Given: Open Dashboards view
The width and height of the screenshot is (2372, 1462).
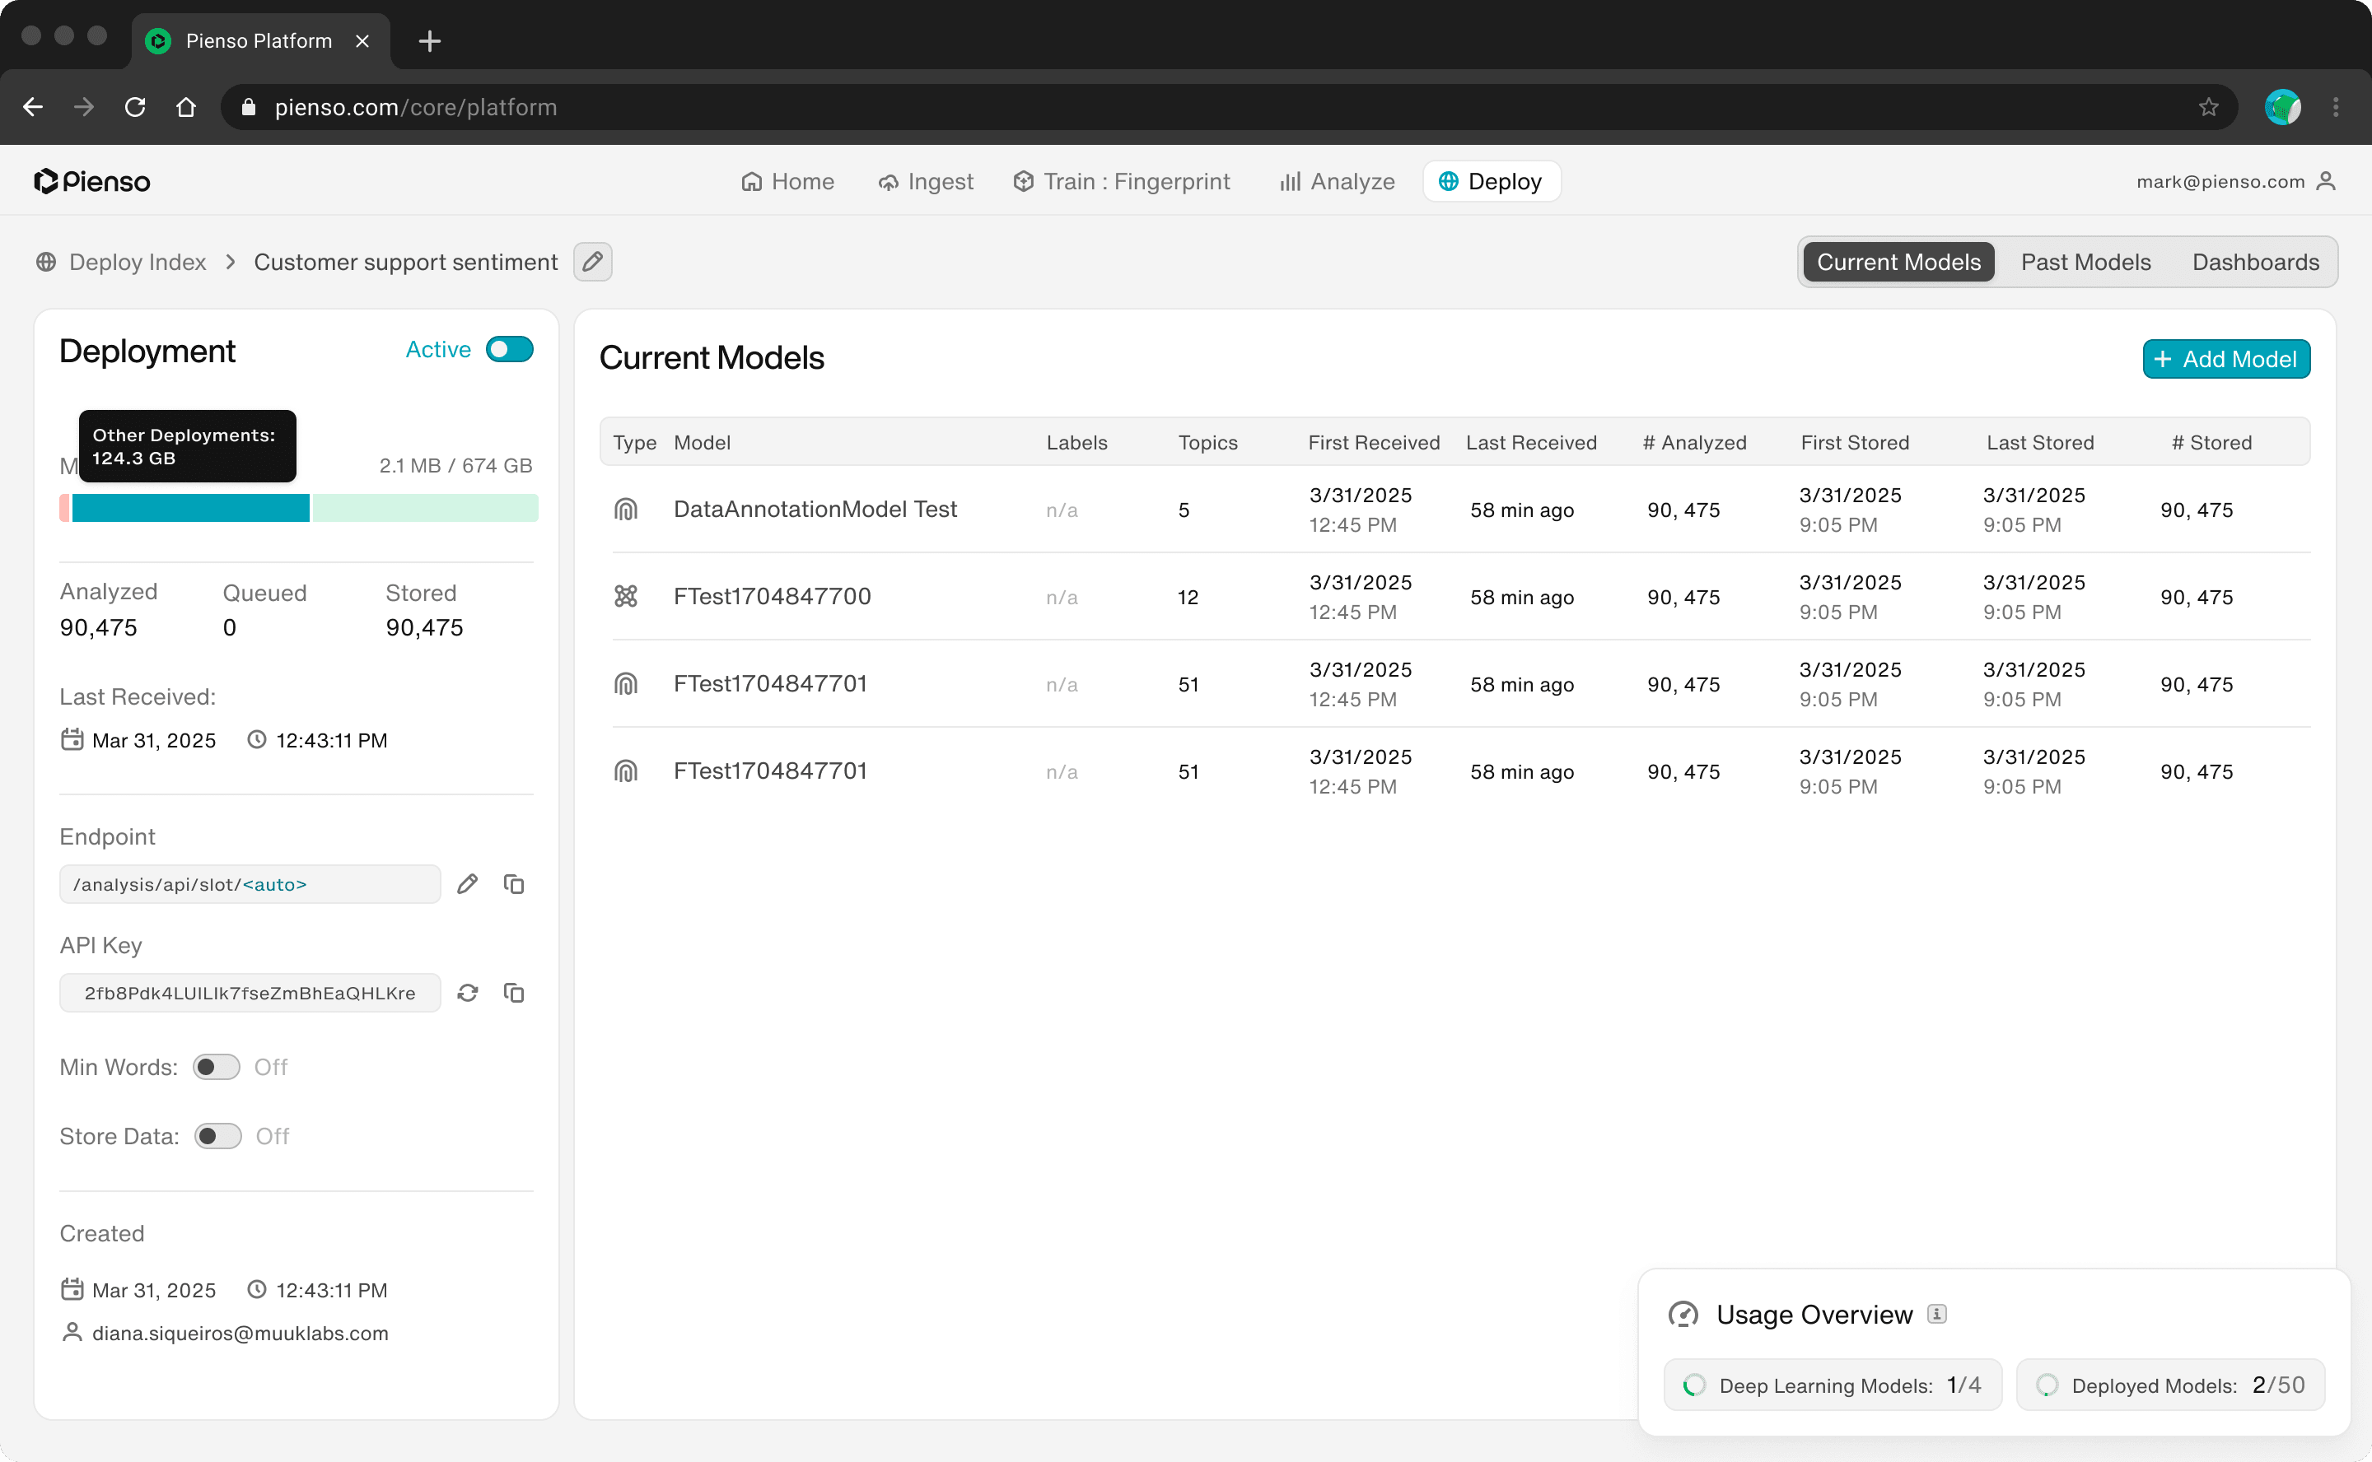Looking at the screenshot, I should point(2255,262).
